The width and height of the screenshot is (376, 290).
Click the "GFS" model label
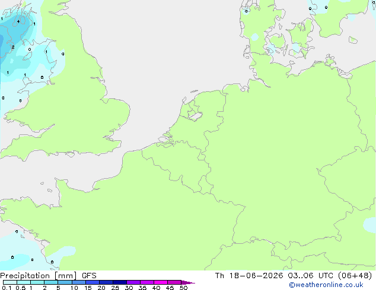click(89, 276)
